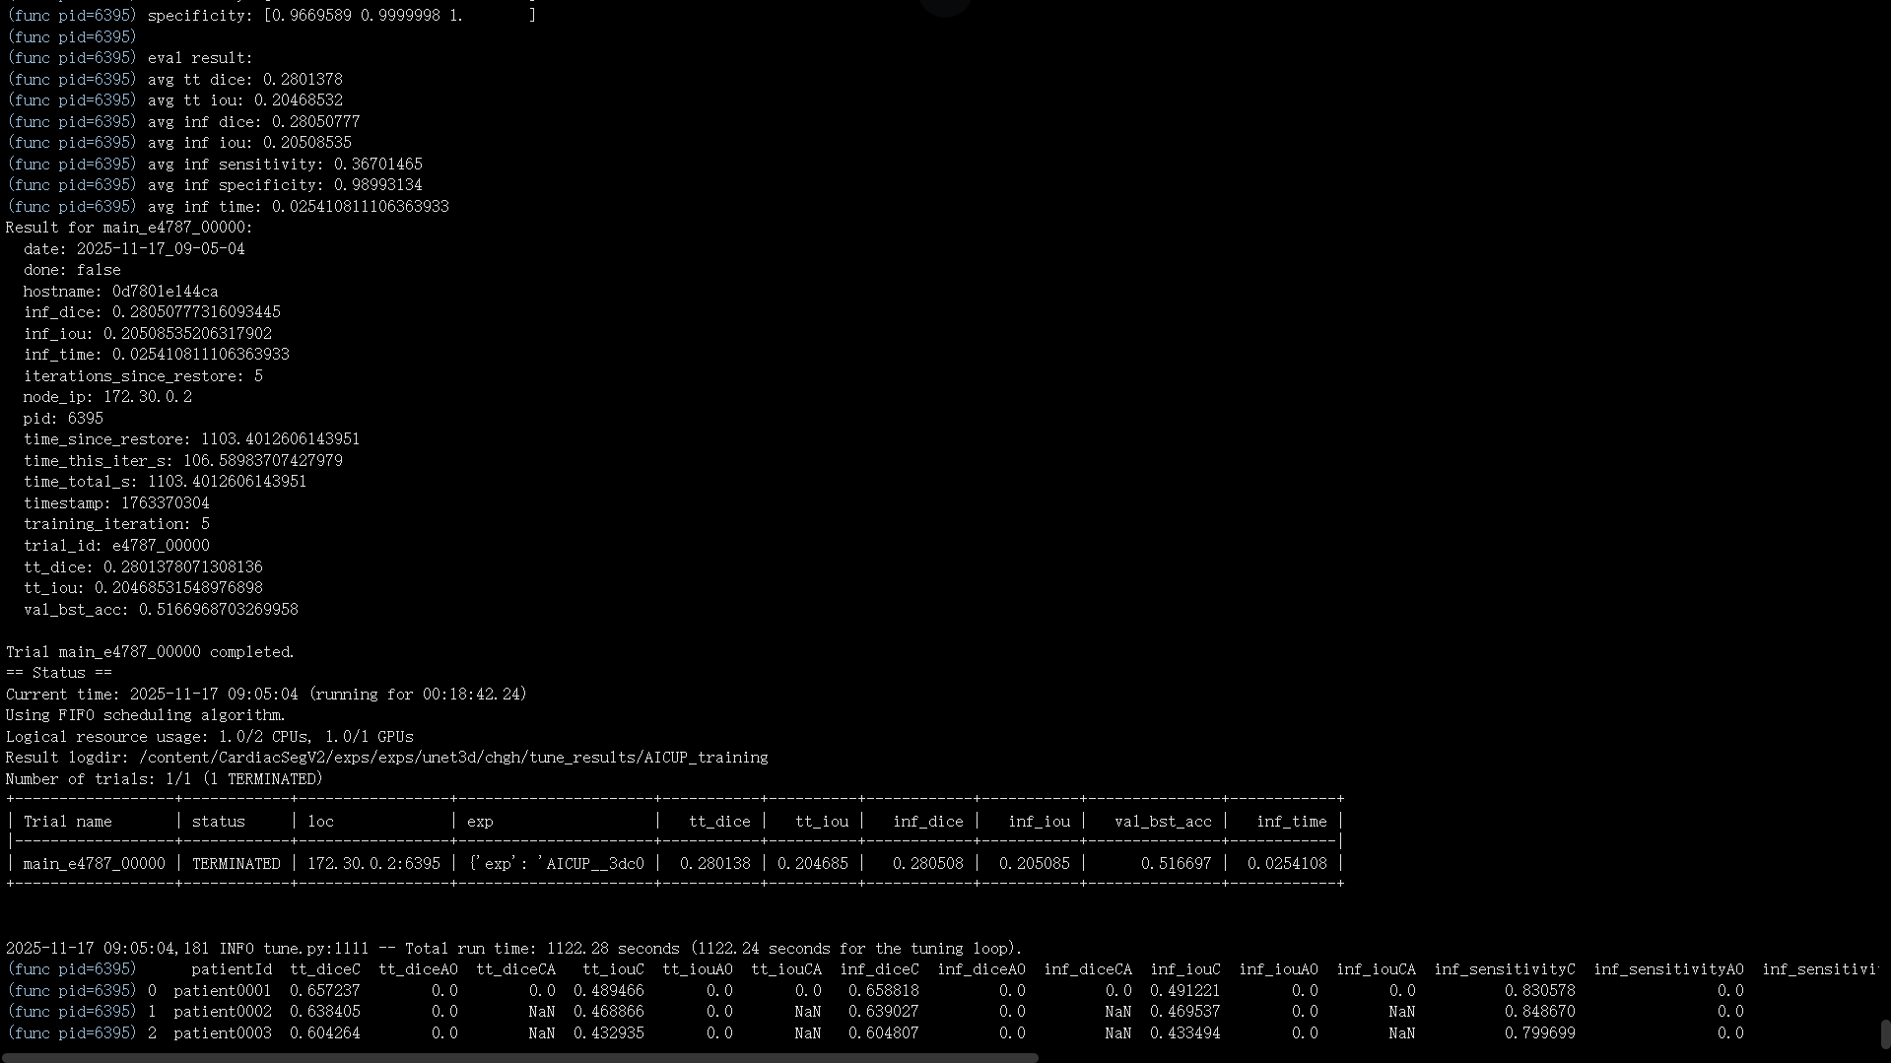Click the Trial name column header
Image resolution: width=1891 pixels, height=1063 pixels.
(67, 821)
